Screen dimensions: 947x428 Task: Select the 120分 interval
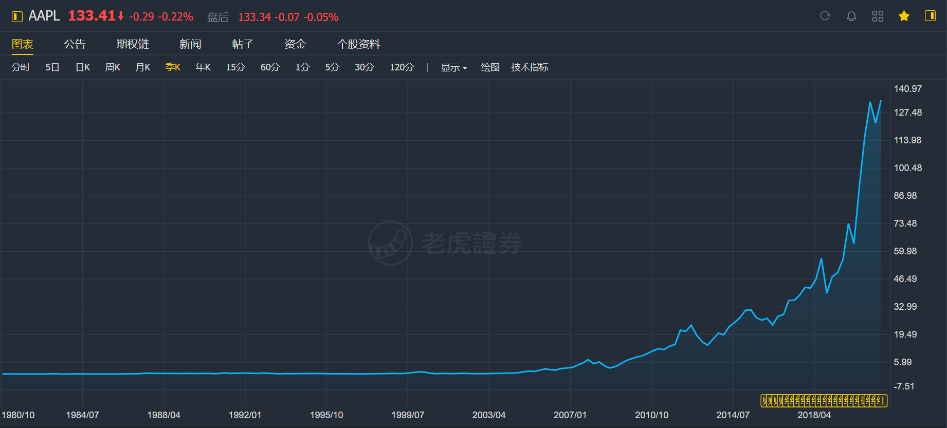[402, 67]
